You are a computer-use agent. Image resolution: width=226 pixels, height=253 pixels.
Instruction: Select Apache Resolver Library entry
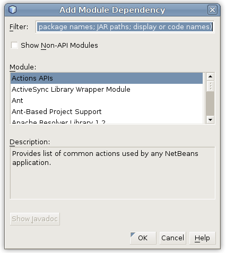(107, 121)
